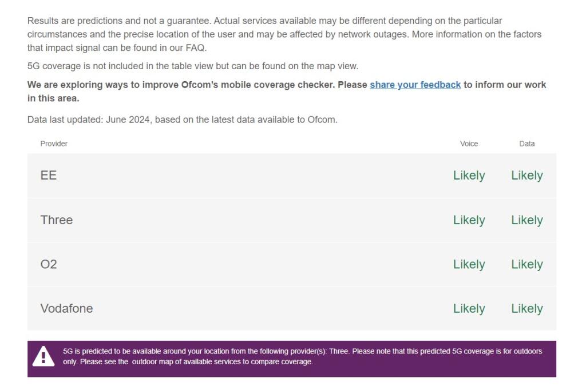This screenshot has width=586, height=386.
Task: Click Vodafone's Voice coverage status
Action: pyautogui.click(x=469, y=309)
